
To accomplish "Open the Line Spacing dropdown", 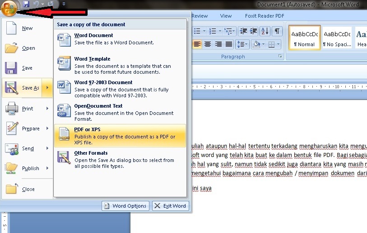I will pos(242,44).
